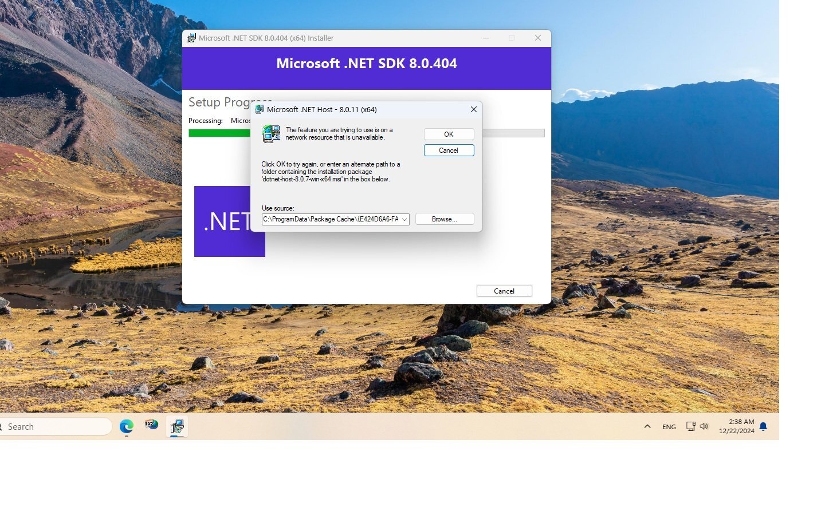Click the SDK installer title bar icon
825x515 pixels.
[191, 38]
